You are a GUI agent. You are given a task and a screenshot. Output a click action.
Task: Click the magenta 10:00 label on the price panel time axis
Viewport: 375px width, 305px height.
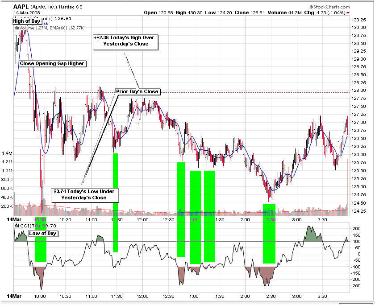[x=40, y=220]
